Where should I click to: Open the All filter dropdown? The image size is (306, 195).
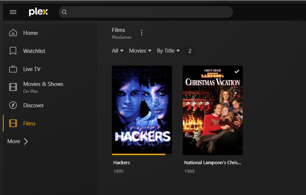(x=117, y=51)
